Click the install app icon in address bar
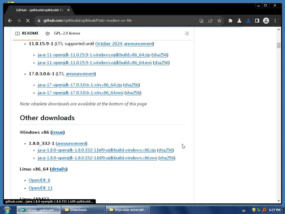Image resolution: width=285 pixels, height=214 pixels. pos(202,21)
